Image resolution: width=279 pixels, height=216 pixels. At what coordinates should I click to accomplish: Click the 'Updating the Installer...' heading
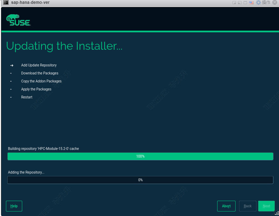click(x=64, y=46)
